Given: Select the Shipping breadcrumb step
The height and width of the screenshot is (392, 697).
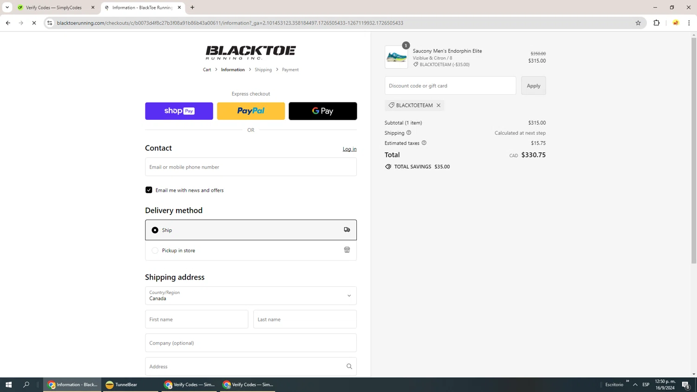Looking at the screenshot, I should click(263, 70).
